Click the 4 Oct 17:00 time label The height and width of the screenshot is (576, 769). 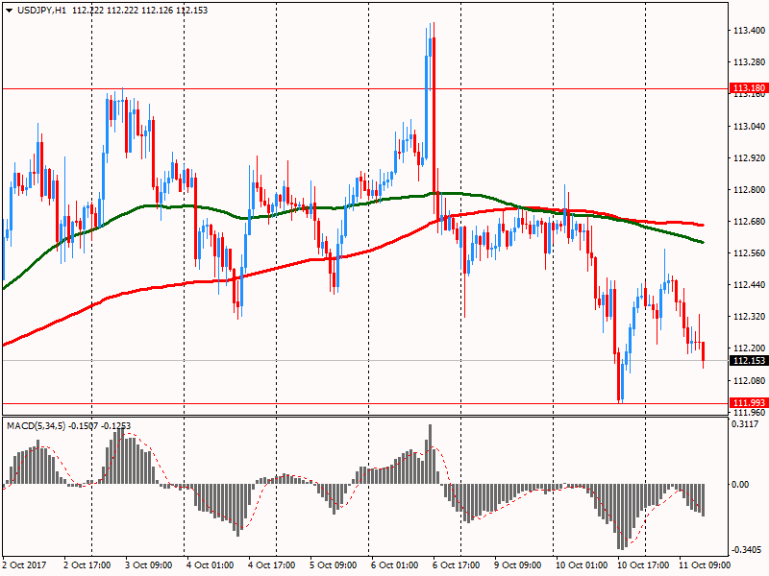(272, 565)
